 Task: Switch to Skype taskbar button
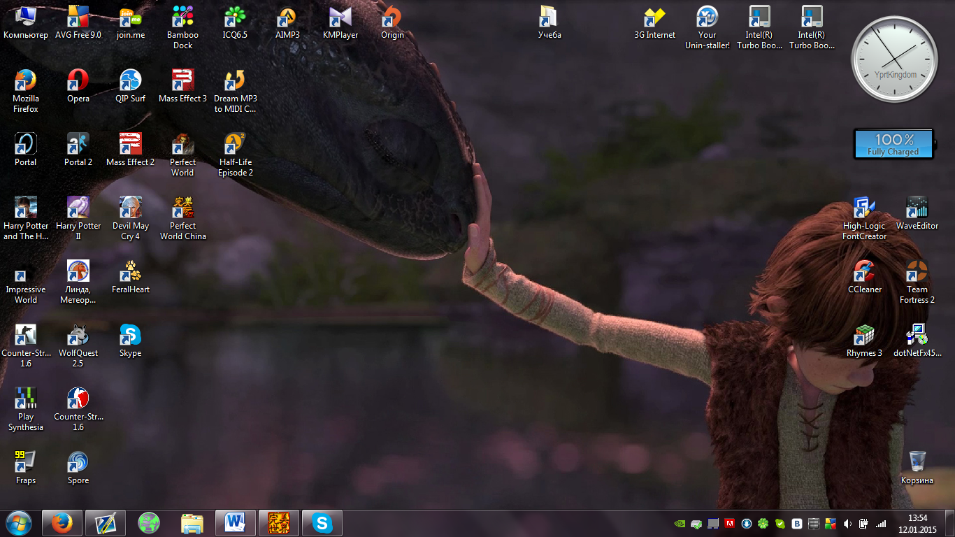click(x=322, y=522)
